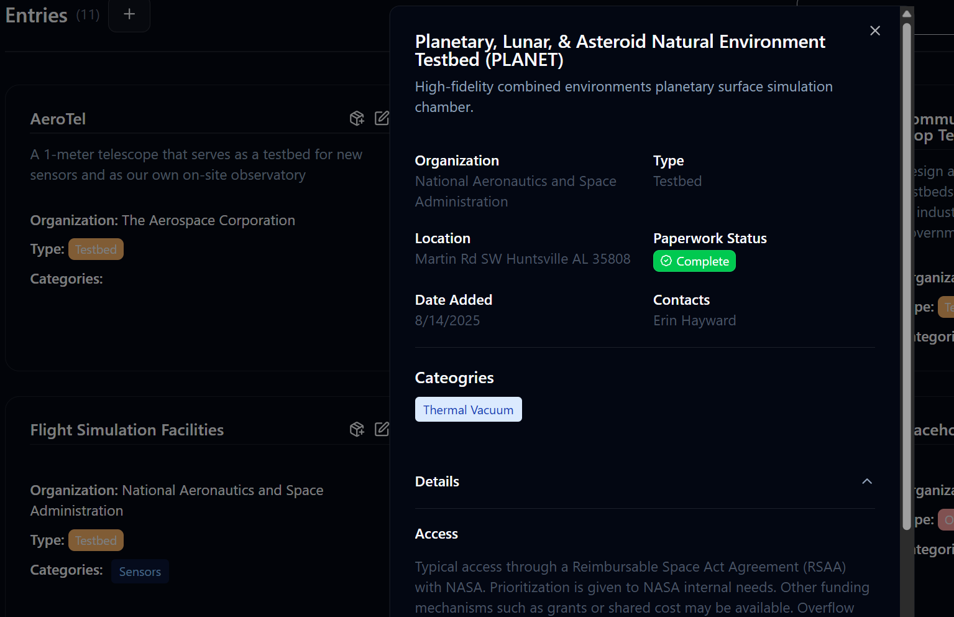954x617 pixels.
Task: Open the AeroTel card title
Action: [x=58, y=119]
